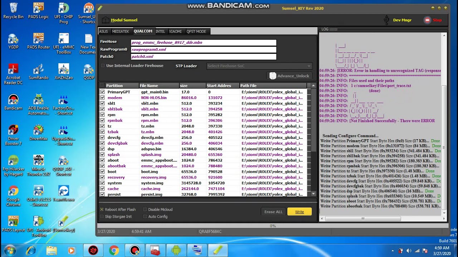458x257 pixels.
Task: Click the log panel horizontal scrollbar
Action: click(x=363, y=218)
